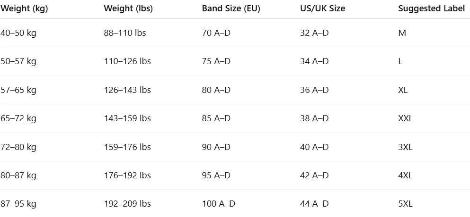The height and width of the screenshot is (217, 470).
Task: Click the Suggested Label column header
Action: (432, 8)
